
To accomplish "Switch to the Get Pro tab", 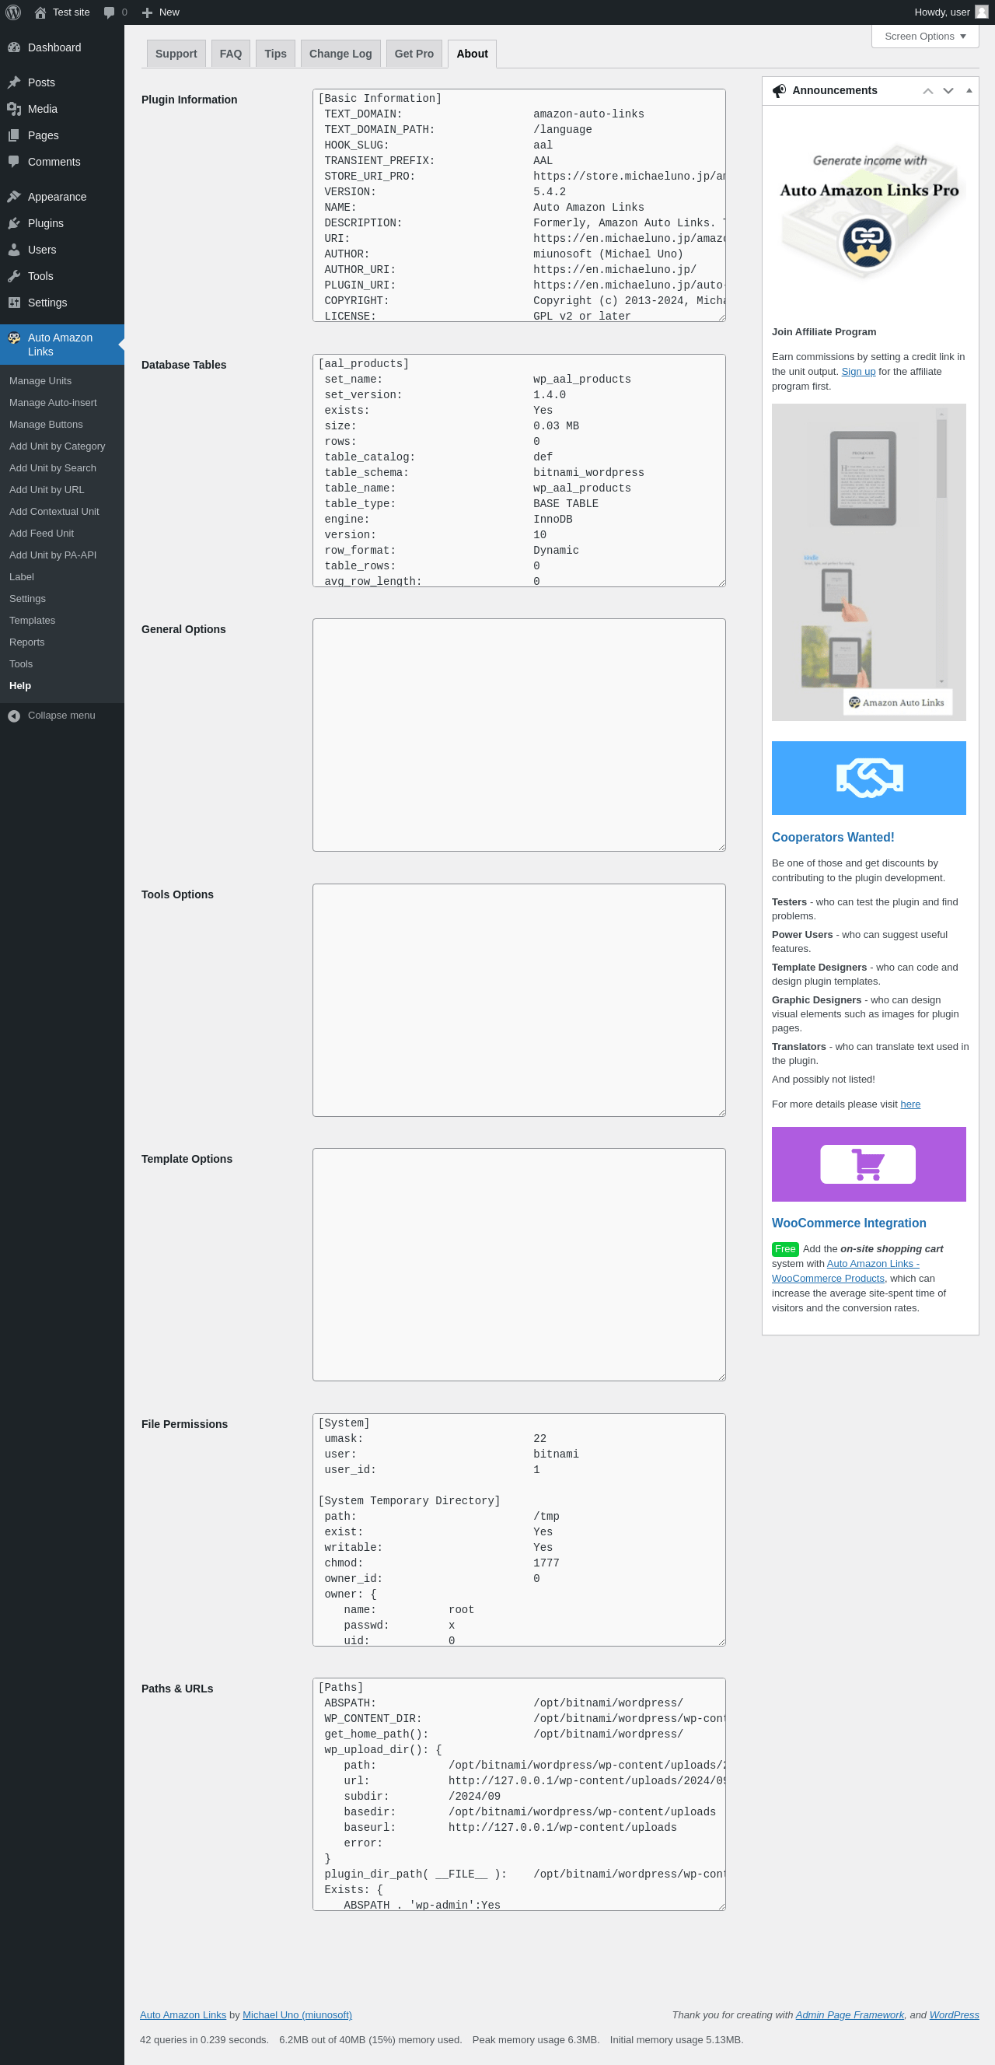I will [x=414, y=54].
